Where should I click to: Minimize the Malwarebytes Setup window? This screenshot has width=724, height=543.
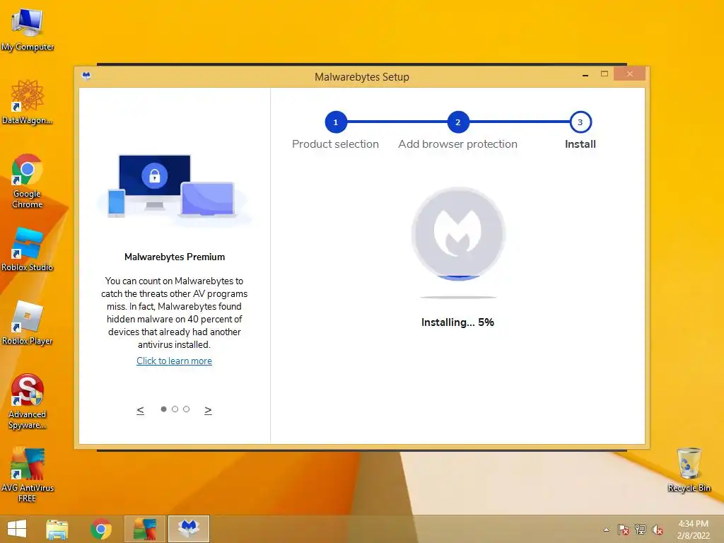tap(585, 74)
